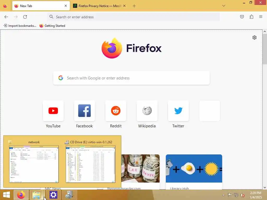Open the Save to Pocket icon
The width and height of the screenshot is (267, 200).
pyautogui.click(x=242, y=17)
